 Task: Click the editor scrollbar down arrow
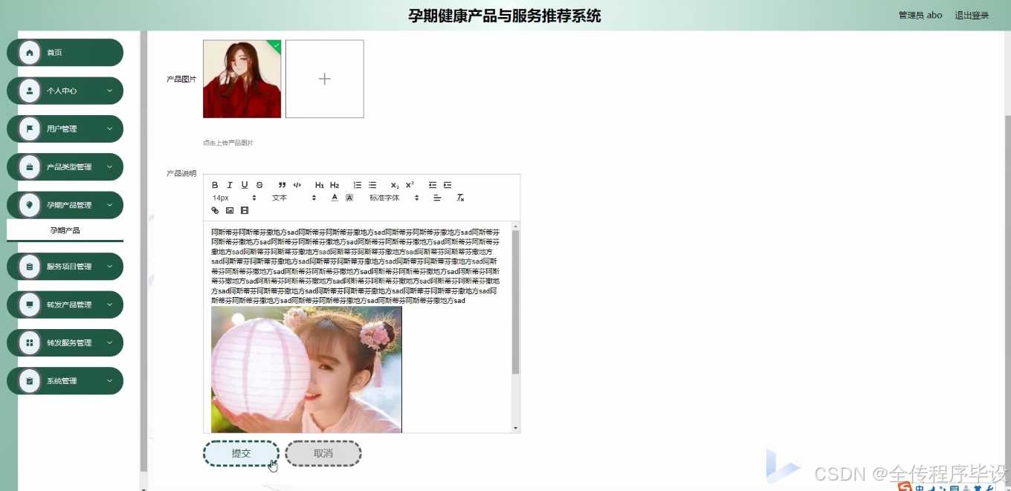515,429
